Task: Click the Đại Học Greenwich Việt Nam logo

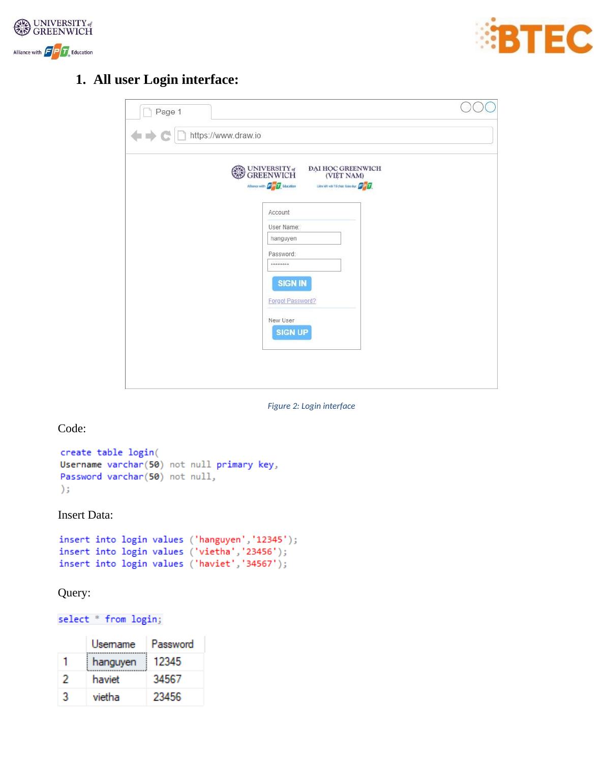Action: [x=344, y=177]
